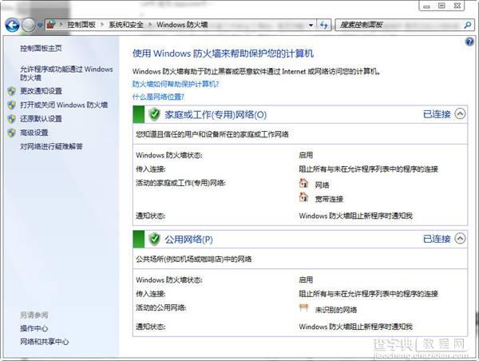Click the Forward navigation arrow button

tap(29, 25)
